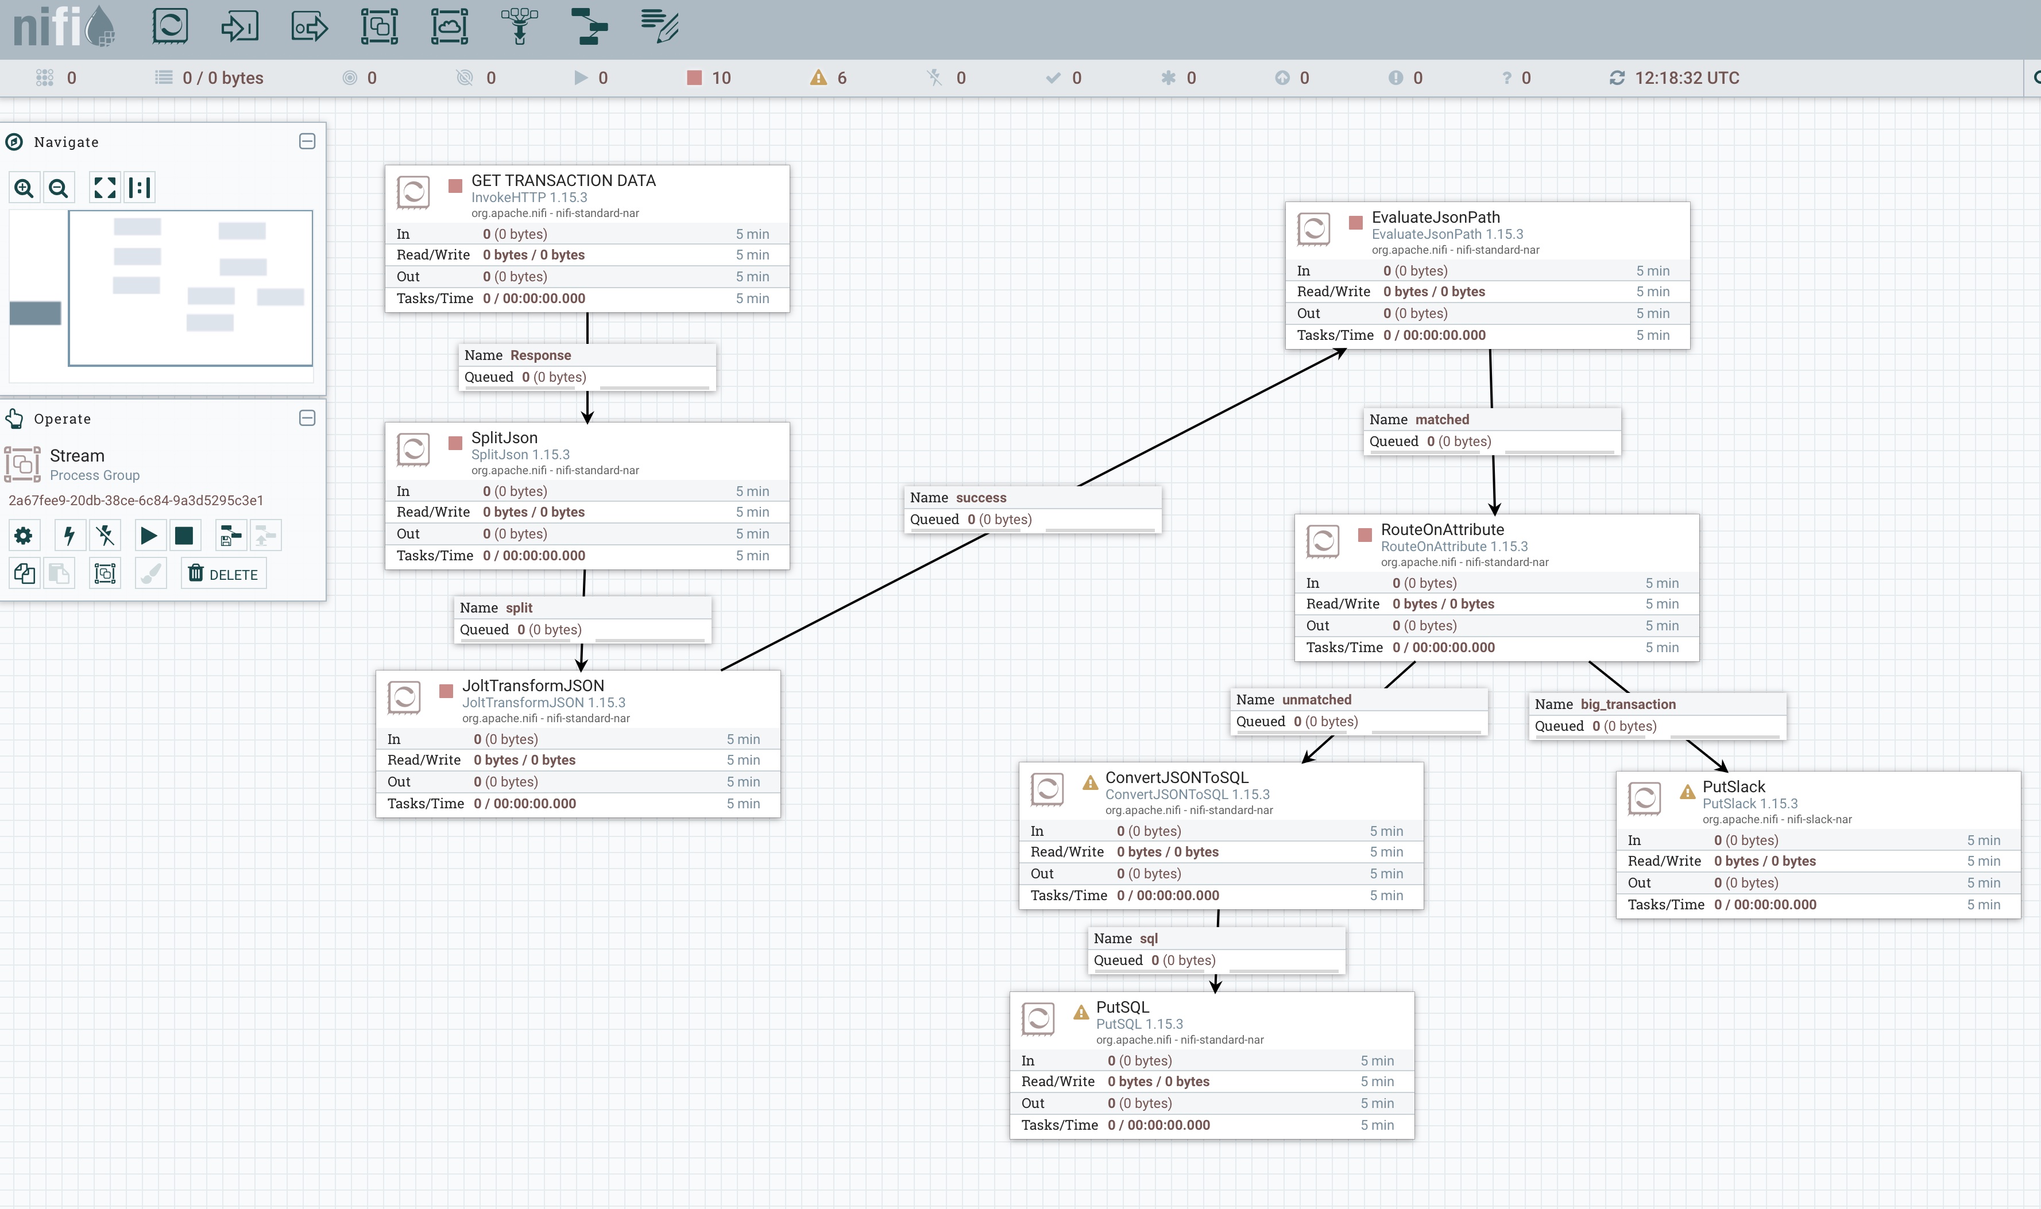Click the Output Port toolbar icon
Viewport: 2041px width, 1209px height.
[310, 26]
